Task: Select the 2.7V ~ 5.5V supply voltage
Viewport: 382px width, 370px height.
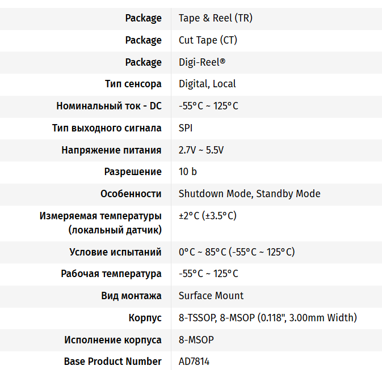Action: [x=201, y=150]
